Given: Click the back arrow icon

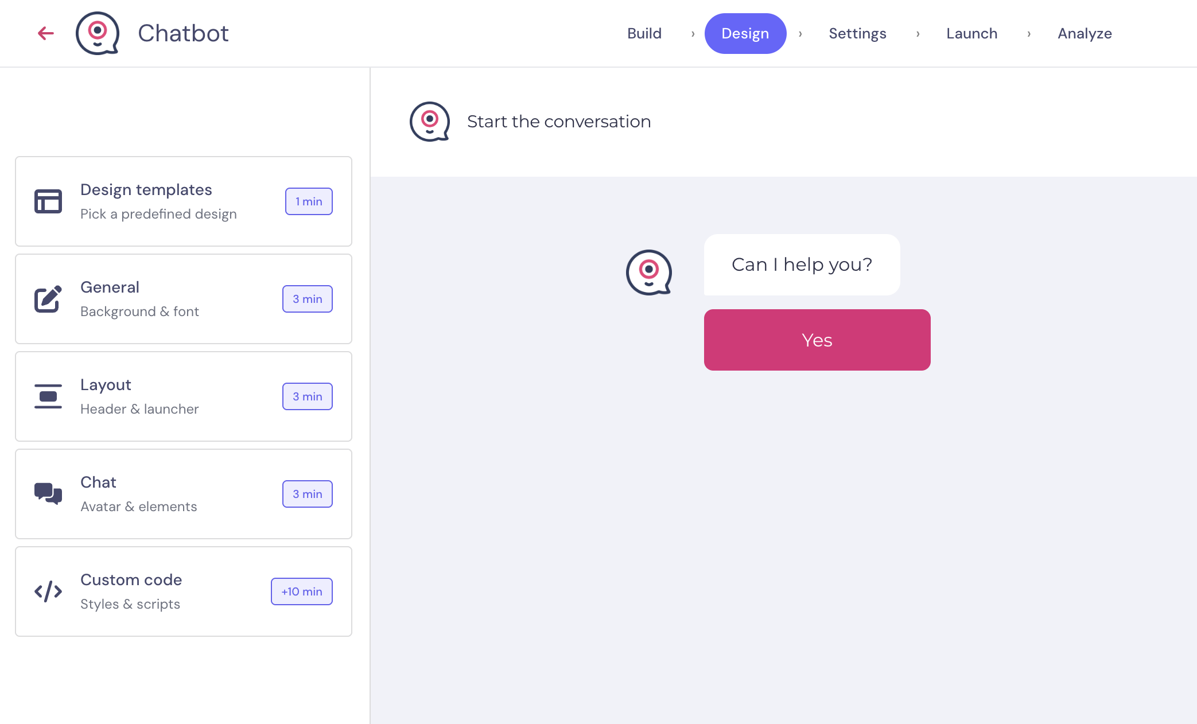Looking at the screenshot, I should coord(46,33).
